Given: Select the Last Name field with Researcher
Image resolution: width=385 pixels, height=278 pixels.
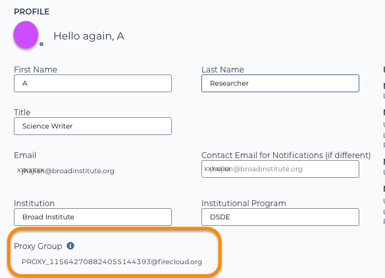Looking at the screenshot, I should pos(280,83).
